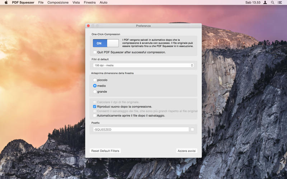This screenshot has height=179, width=287.
Task: Open the Vista menu
Action: (76, 3)
